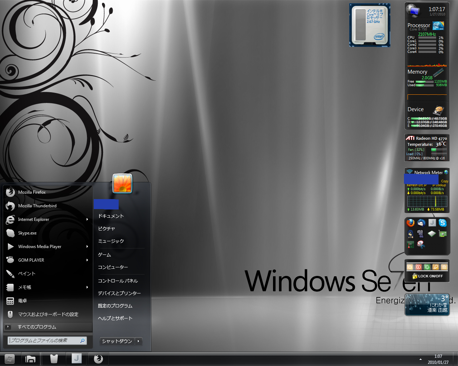458x366 pixels.
Task: Click the key icon in control gadget
Action: [x=436, y=267]
